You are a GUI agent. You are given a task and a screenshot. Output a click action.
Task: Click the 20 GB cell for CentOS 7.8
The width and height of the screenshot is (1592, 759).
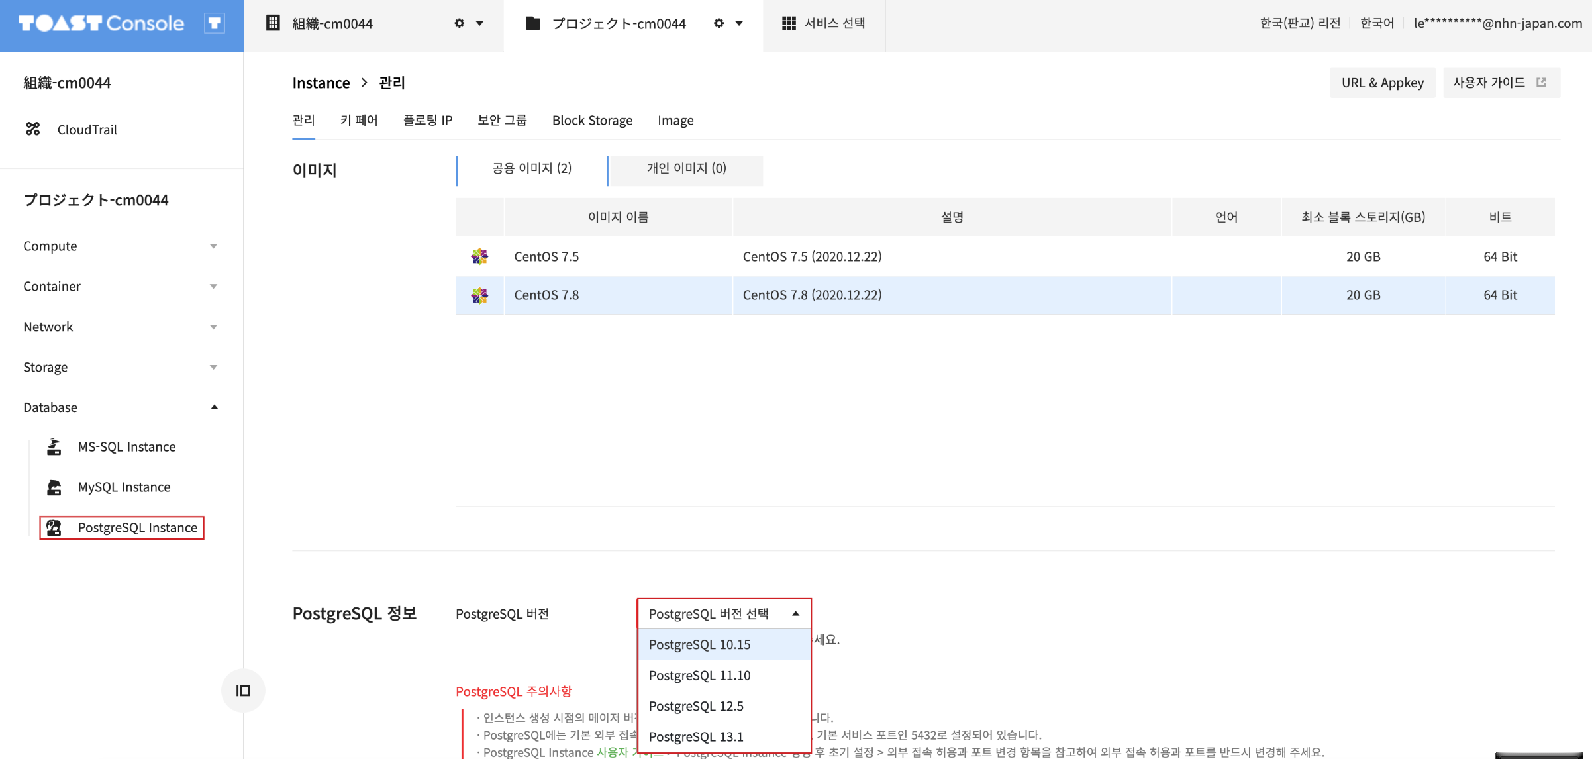(x=1363, y=295)
